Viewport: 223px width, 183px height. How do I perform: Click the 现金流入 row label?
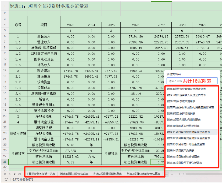click(44, 36)
